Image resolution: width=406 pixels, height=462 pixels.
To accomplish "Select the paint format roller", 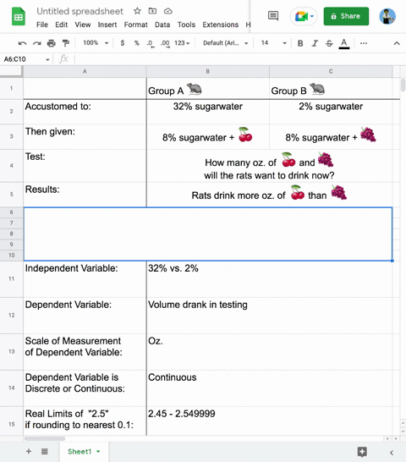I will (66, 43).
